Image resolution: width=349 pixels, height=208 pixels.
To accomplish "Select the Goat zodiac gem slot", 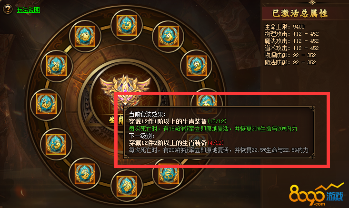I will (85, 174).
